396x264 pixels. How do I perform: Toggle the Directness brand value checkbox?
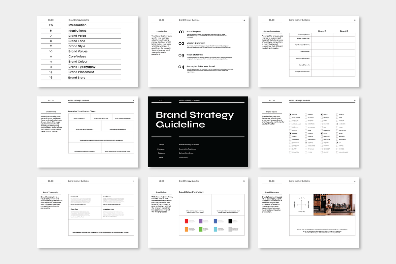coord(306,124)
